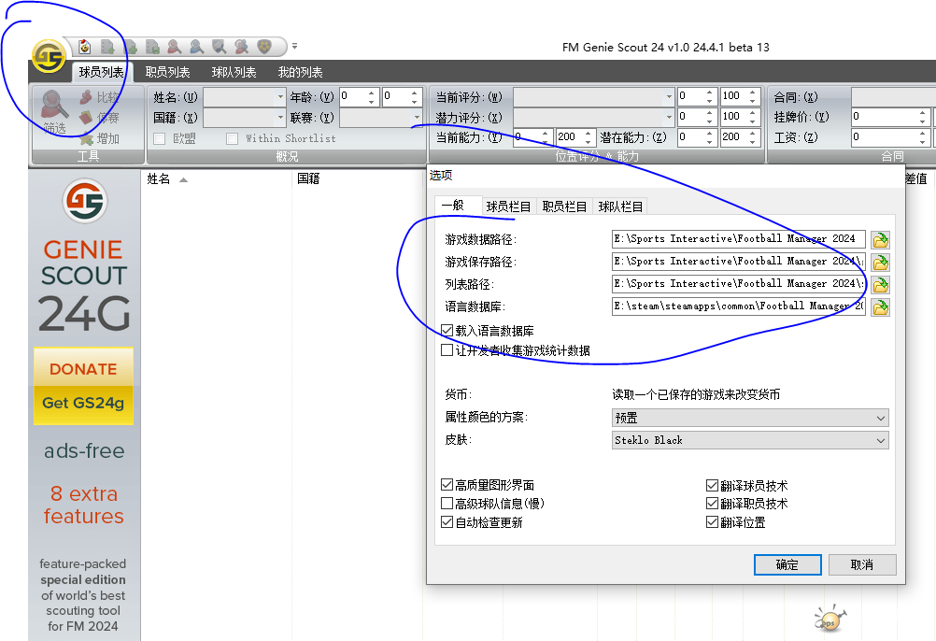936x641 pixels.
Task: Increase the 当前能力 maximum value 200
Action: (x=588, y=134)
